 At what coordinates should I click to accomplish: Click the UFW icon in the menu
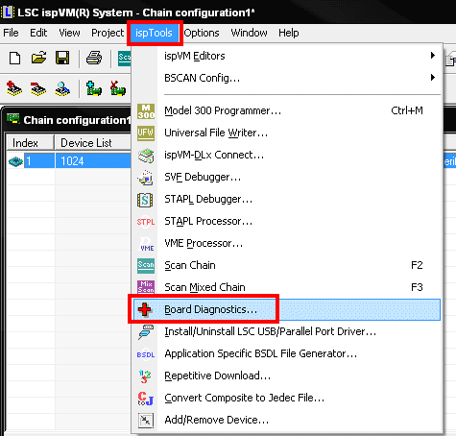click(x=146, y=133)
